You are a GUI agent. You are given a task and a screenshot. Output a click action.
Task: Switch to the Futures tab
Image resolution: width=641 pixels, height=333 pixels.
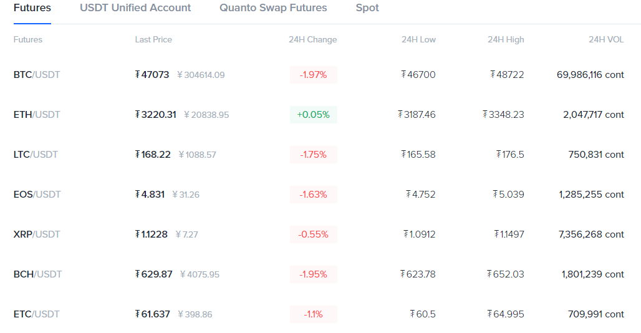[x=32, y=8]
